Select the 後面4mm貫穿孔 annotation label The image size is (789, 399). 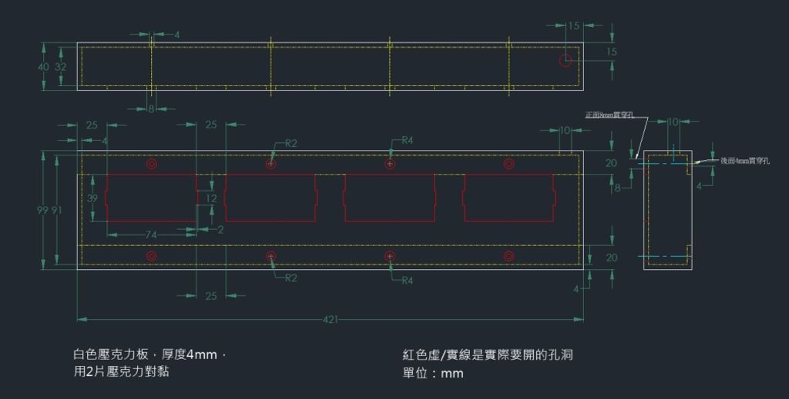(x=745, y=161)
